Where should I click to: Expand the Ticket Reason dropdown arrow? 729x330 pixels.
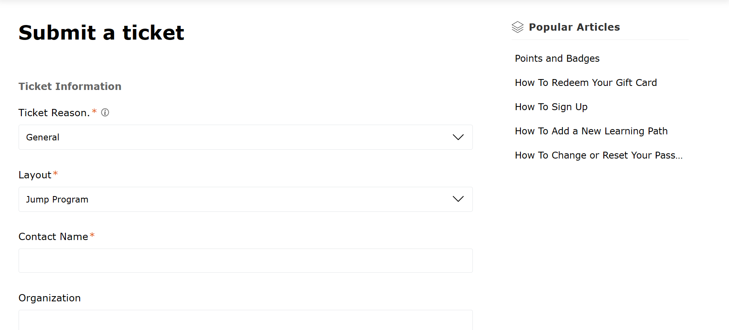click(x=458, y=137)
